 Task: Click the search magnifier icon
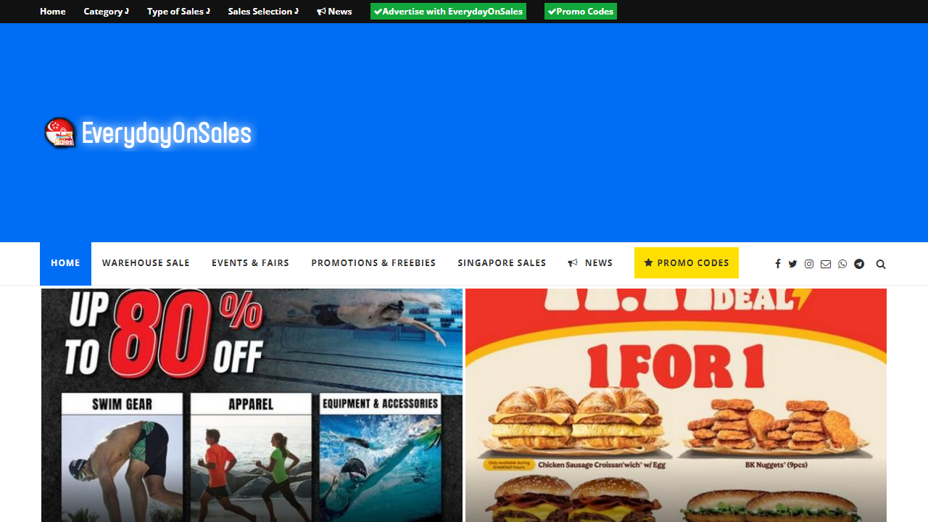pos(881,264)
